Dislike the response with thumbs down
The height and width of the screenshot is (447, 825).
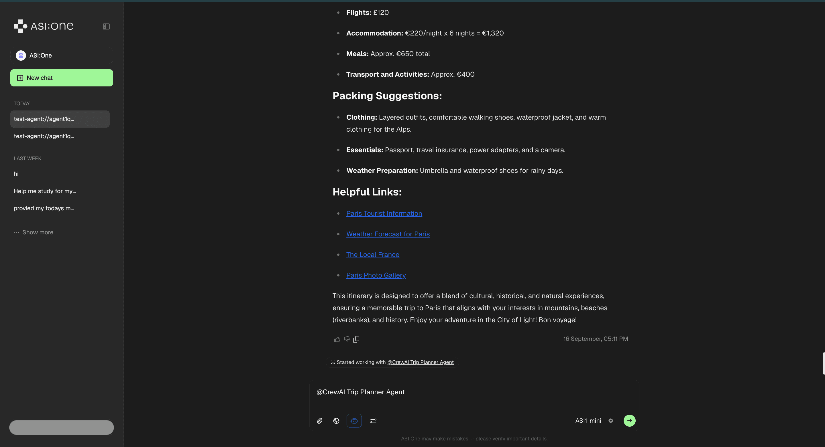[347, 339]
